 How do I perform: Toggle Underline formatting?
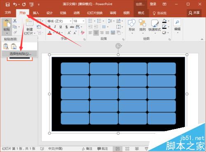61,27
